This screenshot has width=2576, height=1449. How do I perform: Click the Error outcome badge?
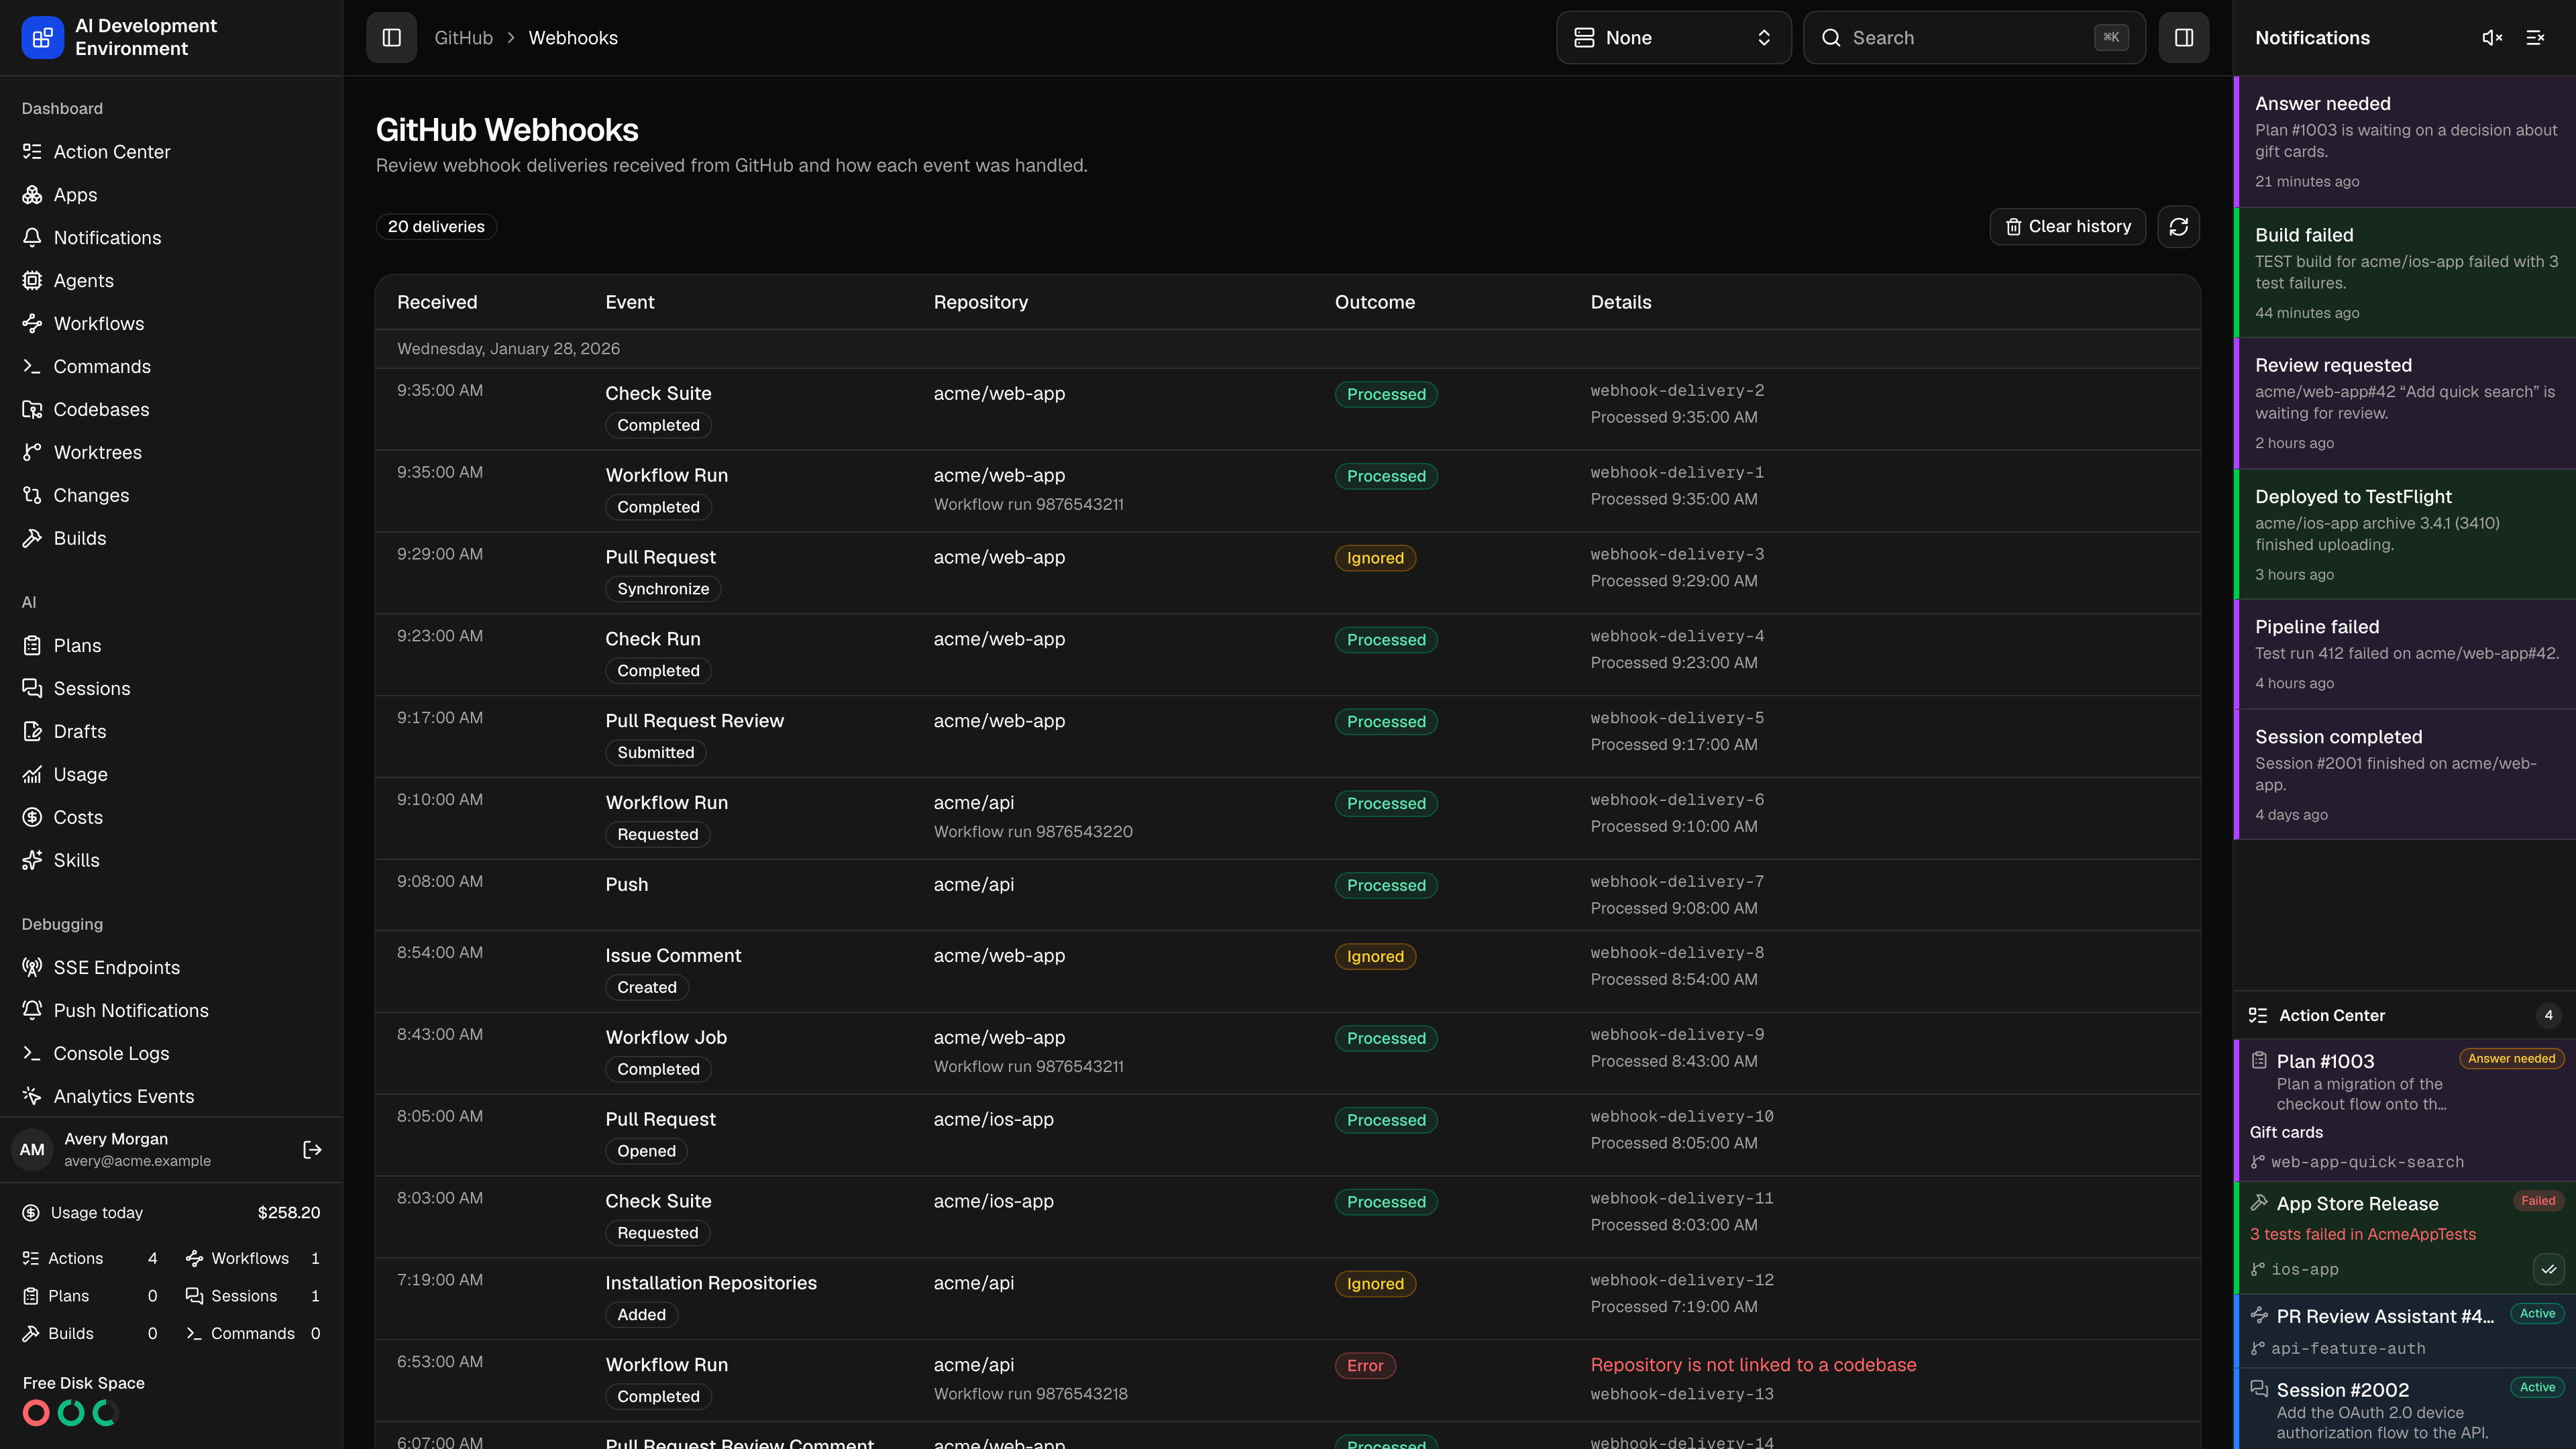tap(1365, 1366)
